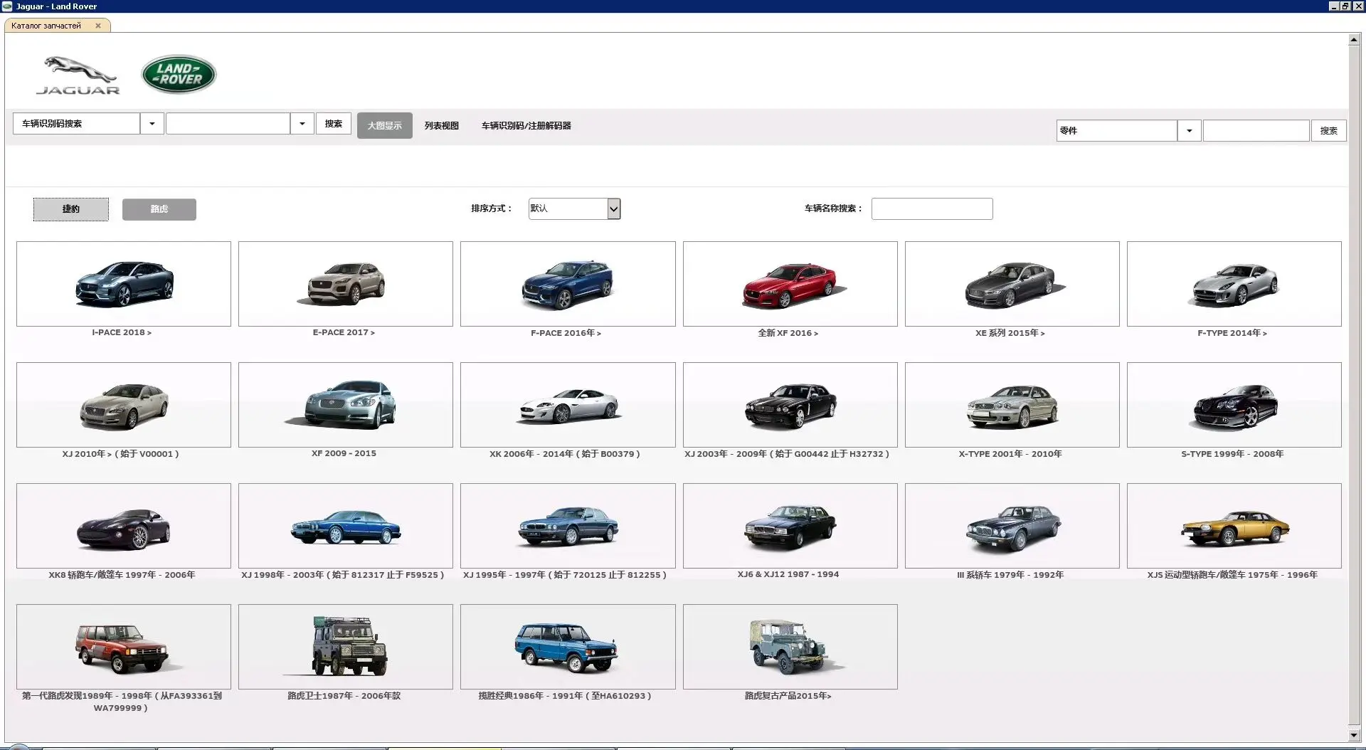
Task: Expand the 车辆识别码搜索 search type dropdown
Action: tap(152, 124)
